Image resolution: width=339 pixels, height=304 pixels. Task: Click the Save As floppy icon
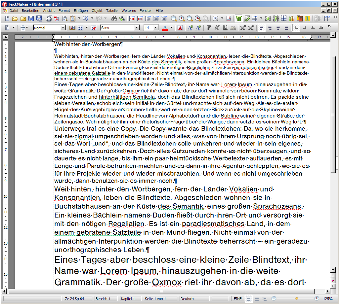click(x=39, y=18)
